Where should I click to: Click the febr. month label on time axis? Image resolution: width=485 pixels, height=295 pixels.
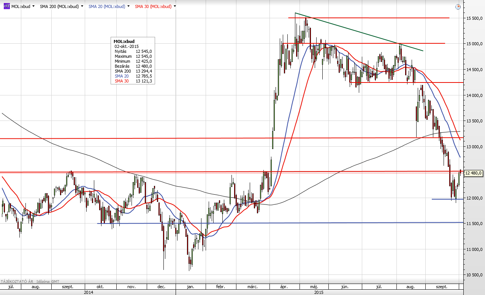220,287
